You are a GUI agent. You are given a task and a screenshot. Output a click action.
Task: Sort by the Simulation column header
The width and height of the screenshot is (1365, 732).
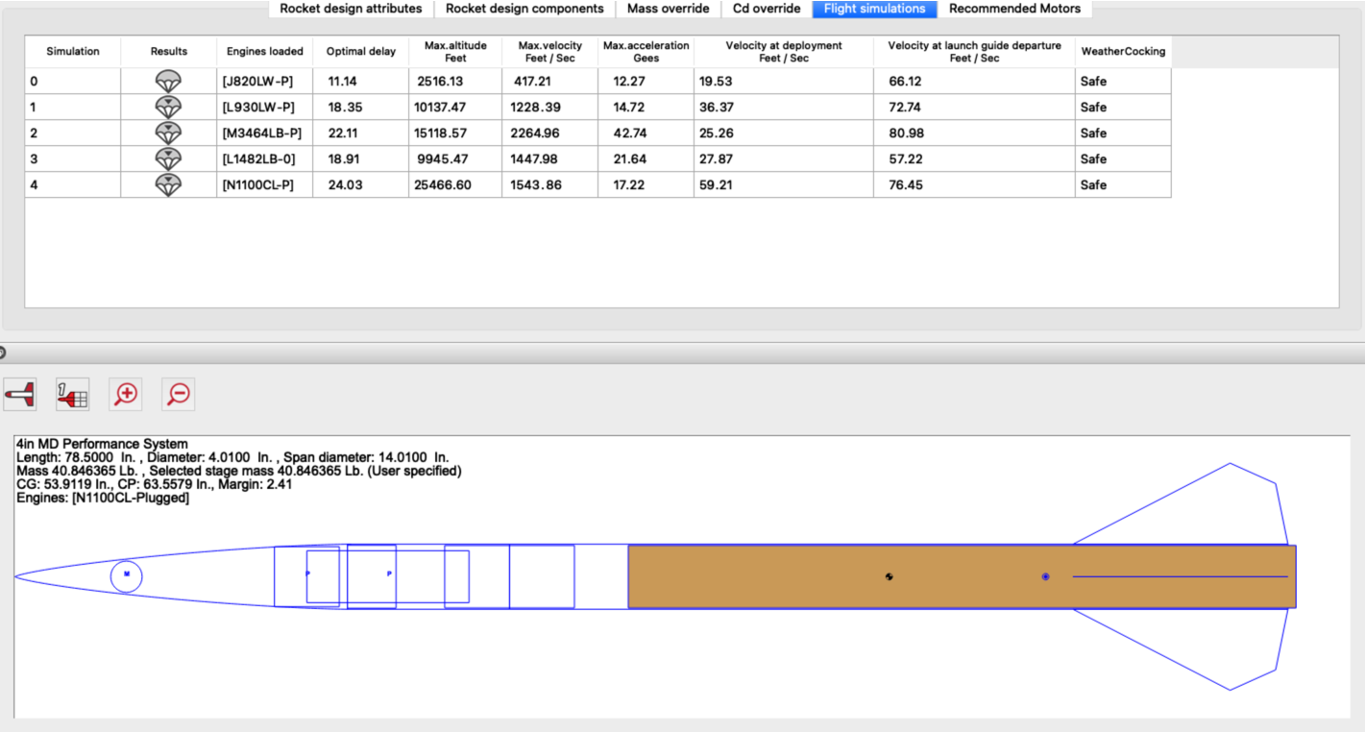73,52
